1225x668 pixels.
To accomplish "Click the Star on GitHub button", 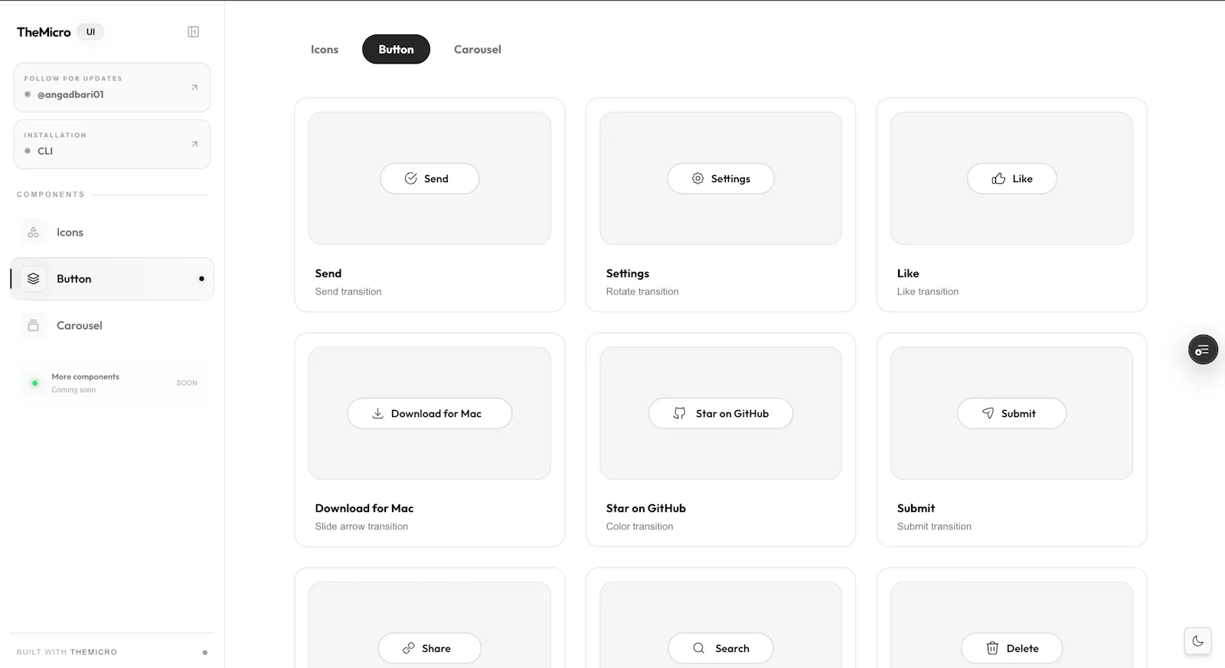I will coord(720,413).
